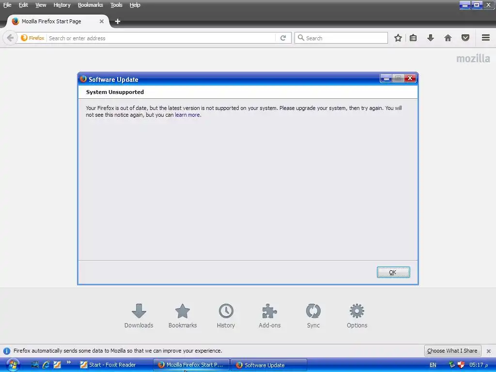
Task: Open a new tab with plus button
Action: coord(117,21)
